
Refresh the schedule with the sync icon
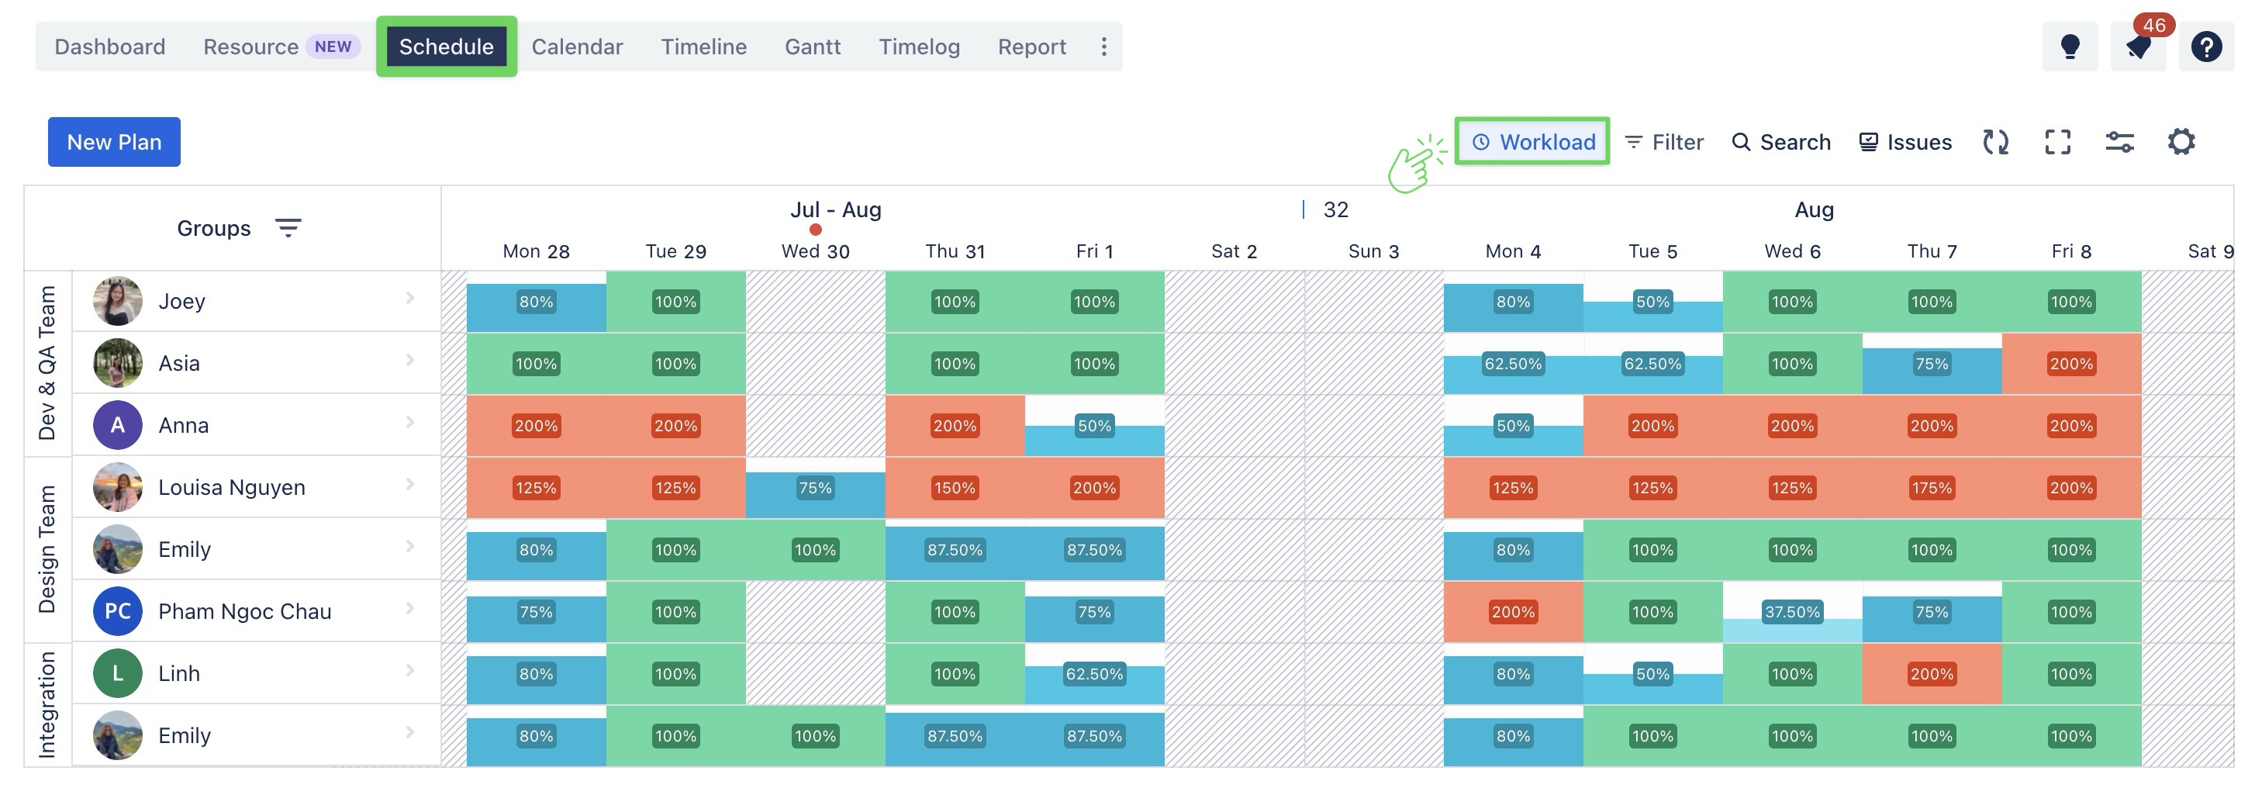(x=1996, y=142)
